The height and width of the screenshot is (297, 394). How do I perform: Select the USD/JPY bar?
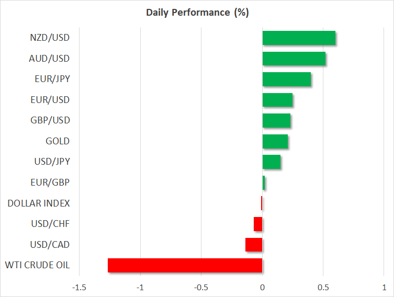point(272,162)
